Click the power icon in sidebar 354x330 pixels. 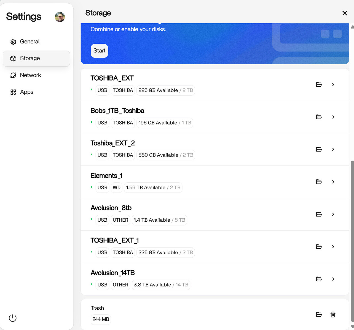point(13,318)
